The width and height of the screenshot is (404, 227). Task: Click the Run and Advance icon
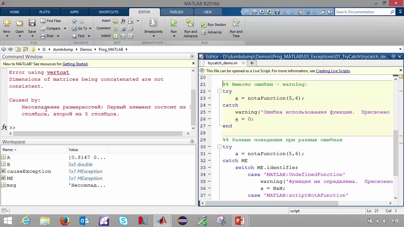click(x=190, y=23)
